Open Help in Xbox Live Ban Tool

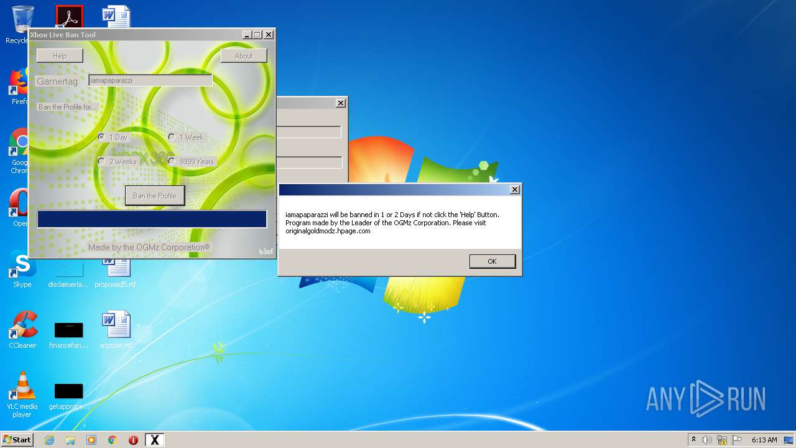click(x=60, y=55)
